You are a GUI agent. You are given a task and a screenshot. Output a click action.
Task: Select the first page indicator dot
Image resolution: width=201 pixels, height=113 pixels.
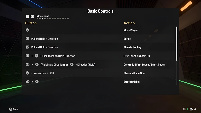[x=37, y=19]
